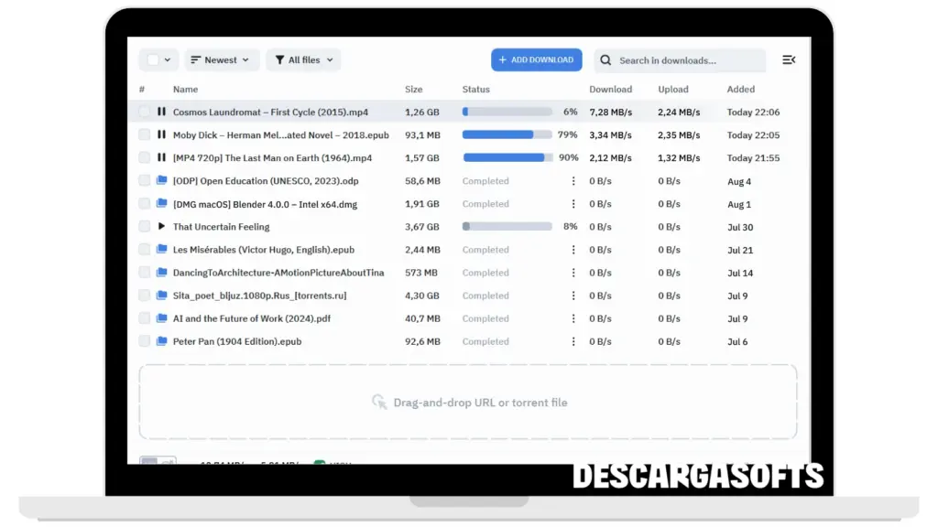Open the All files filter dropdown

303,60
